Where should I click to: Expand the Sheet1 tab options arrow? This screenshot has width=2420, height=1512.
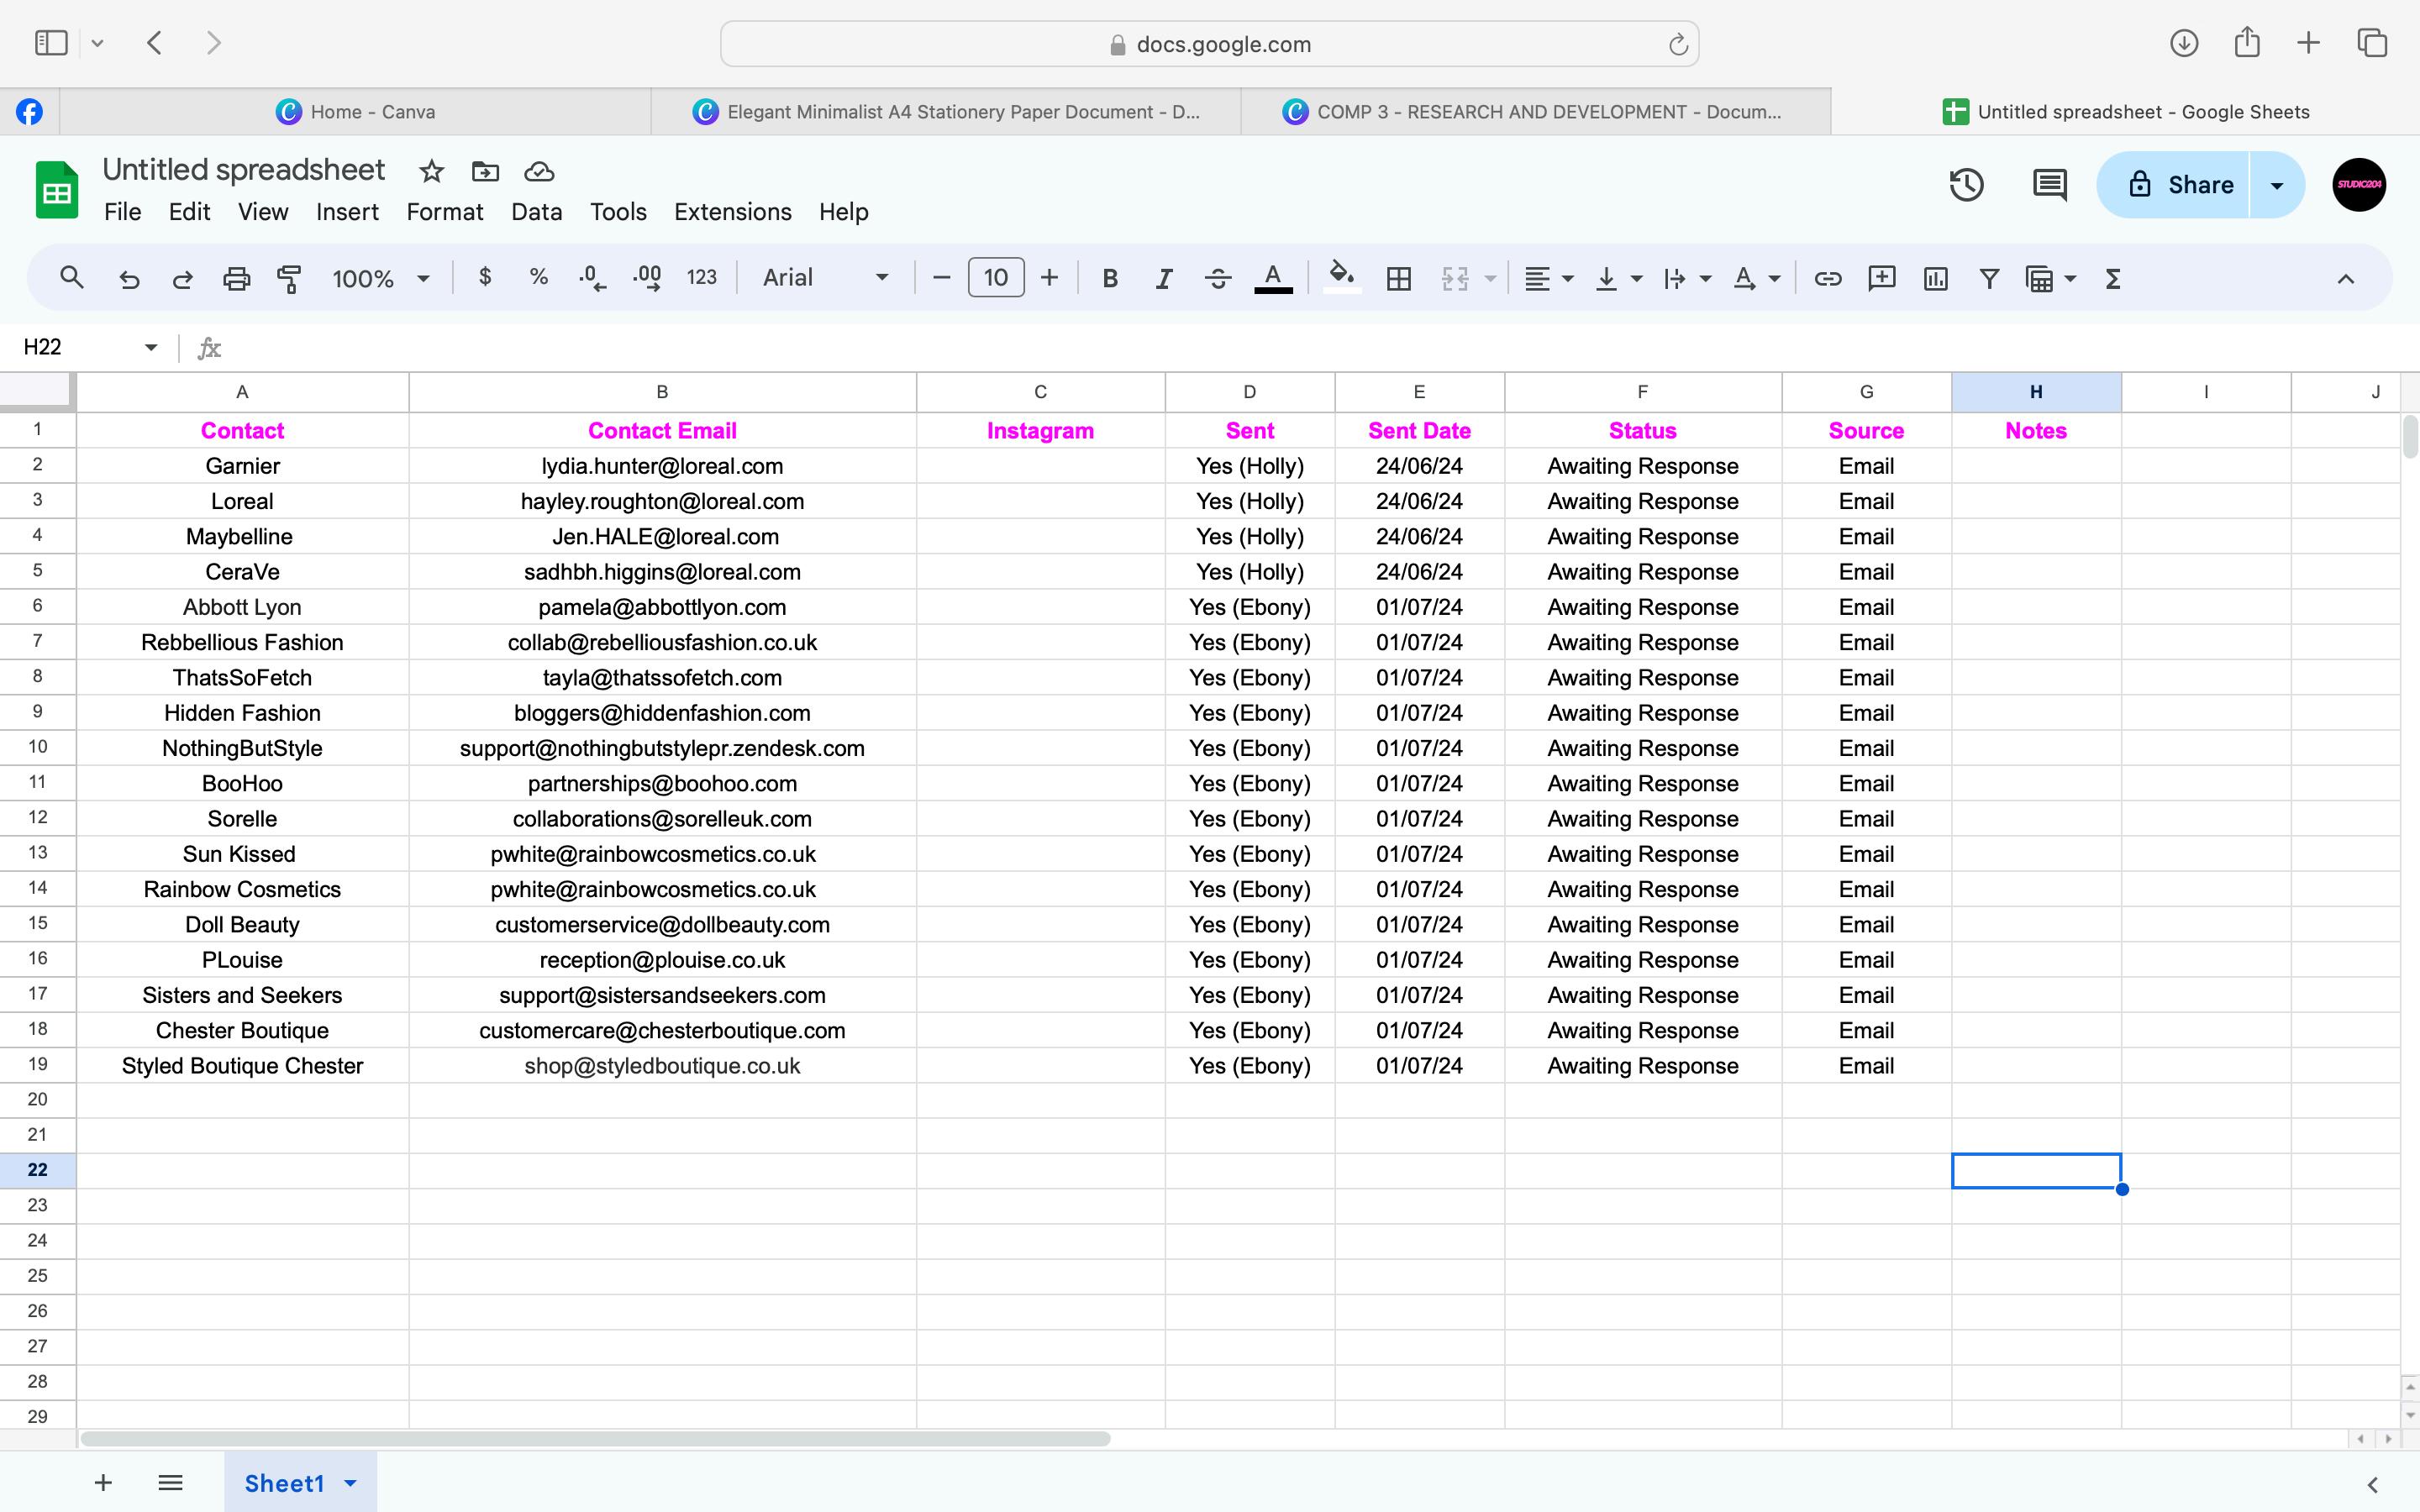pos(351,1483)
